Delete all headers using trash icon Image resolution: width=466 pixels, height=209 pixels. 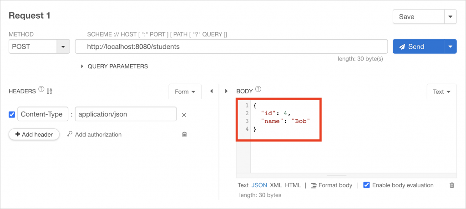coord(184,134)
